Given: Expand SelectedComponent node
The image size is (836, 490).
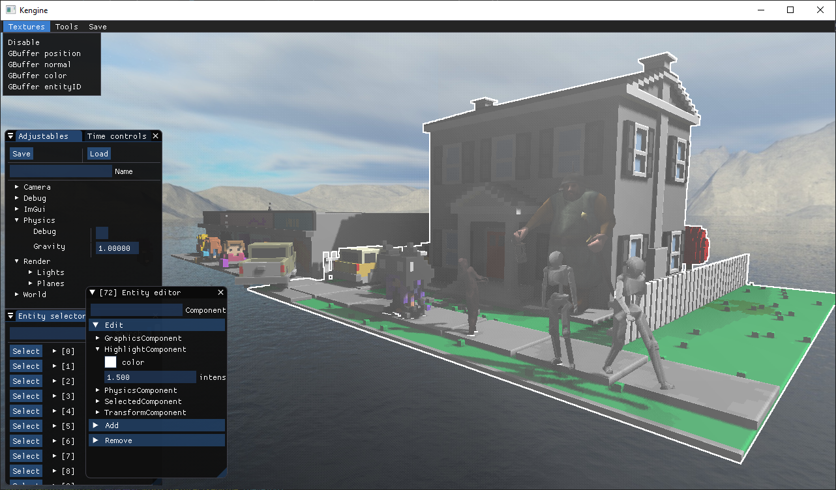Looking at the screenshot, I should pyautogui.click(x=98, y=401).
